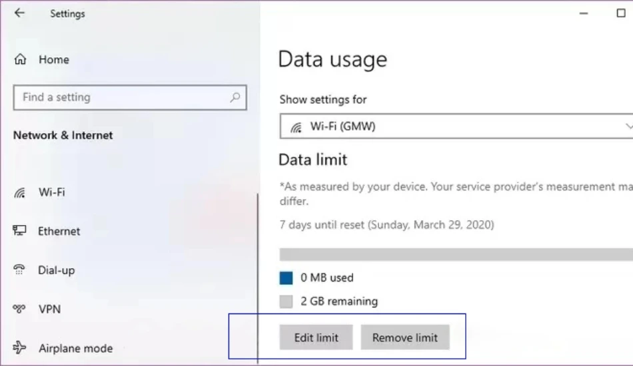Screen dimensions: 633x366
Task: Open the VPN settings page
Action: [x=49, y=309]
